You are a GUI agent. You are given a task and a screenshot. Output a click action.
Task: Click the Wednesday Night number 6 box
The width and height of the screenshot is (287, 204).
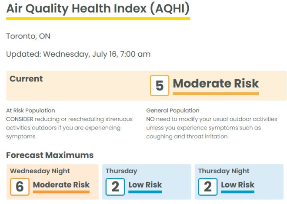point(20,186)
